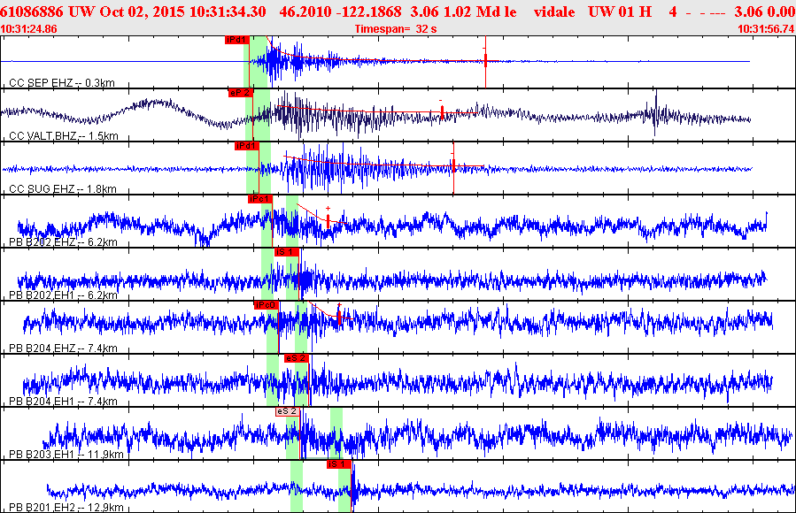Select the iPc1 pick flag on the PB B202 EHZ trace
796x513 pixels.
coord(260,199)
